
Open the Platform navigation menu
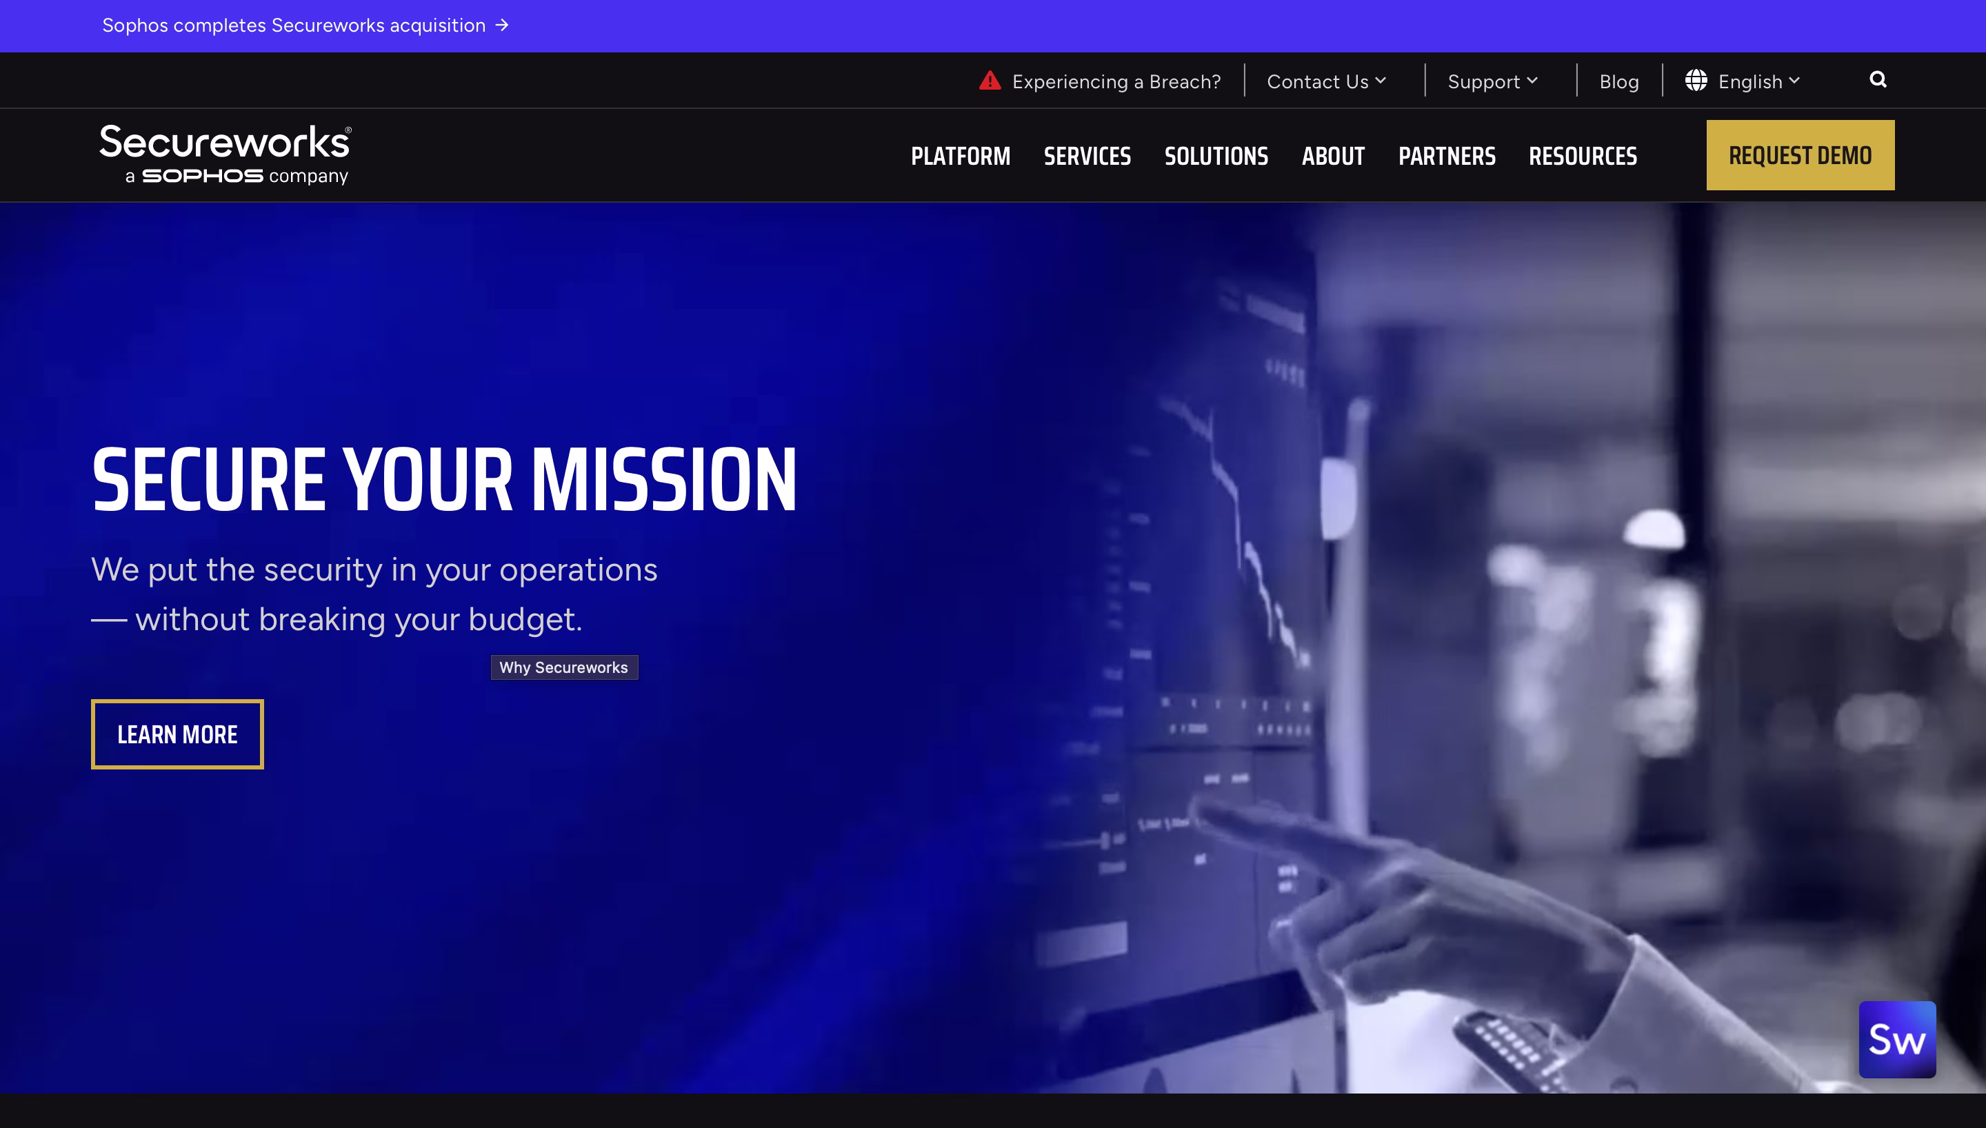[961, 157]
